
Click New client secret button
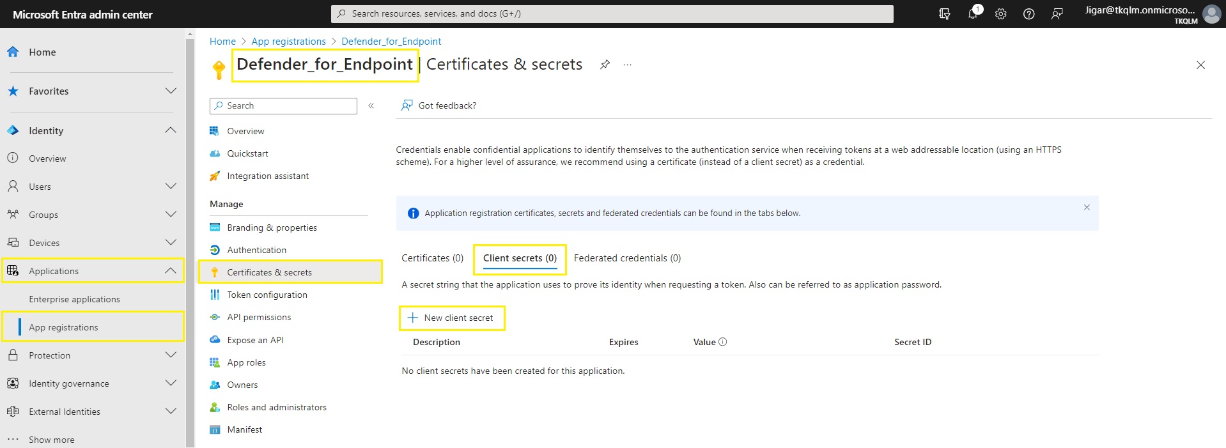coord(451,318)
